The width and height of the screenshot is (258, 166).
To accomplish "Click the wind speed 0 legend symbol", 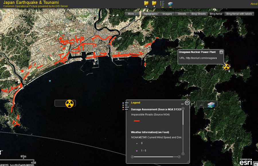I will pos(137,143).
